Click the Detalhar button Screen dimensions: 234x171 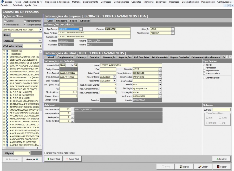(x=221, y=159)
